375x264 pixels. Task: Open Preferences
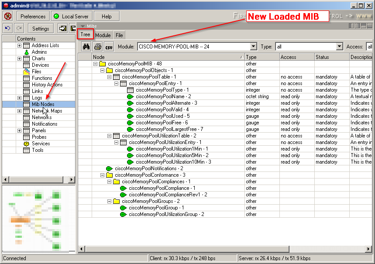point(33,16)
